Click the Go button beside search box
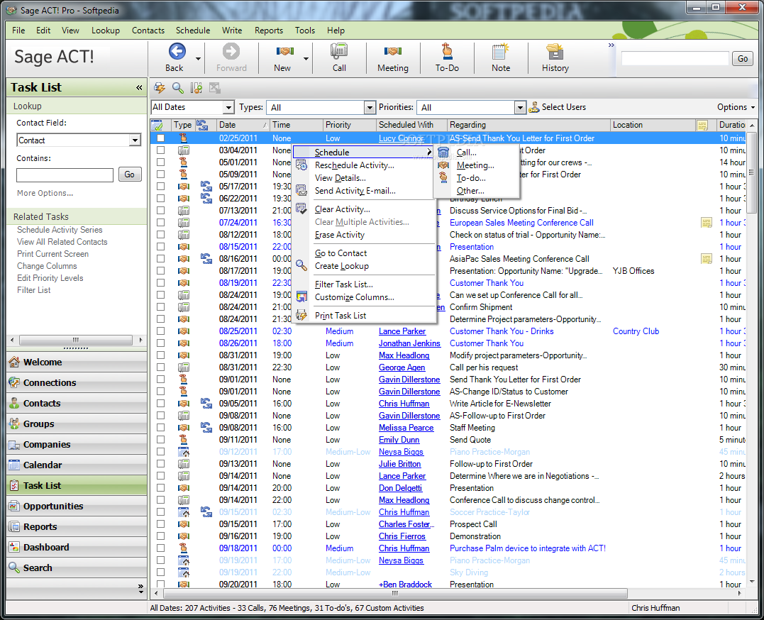This screenshot has width=764, height=620. pyautogui.click(x=743, y=58)
